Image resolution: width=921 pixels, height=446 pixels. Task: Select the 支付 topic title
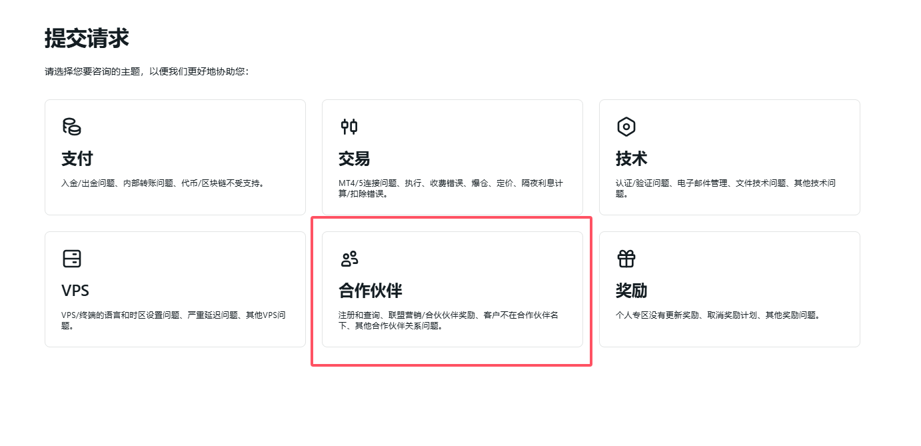coord(77,159)
